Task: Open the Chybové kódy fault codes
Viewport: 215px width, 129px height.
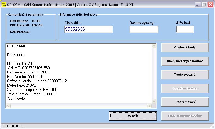Action: (x=185, y=47)
